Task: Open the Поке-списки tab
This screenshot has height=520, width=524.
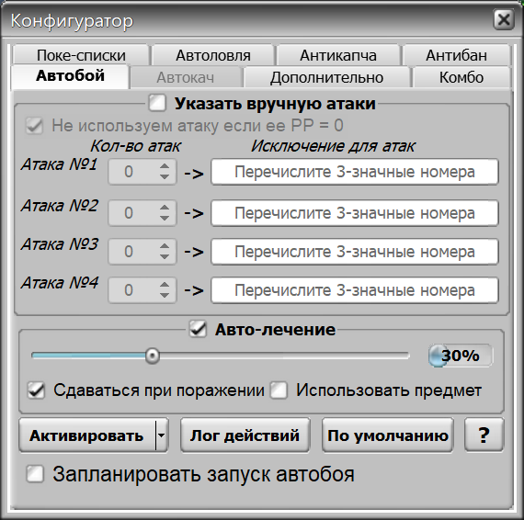Action: [x=81, y=55]
